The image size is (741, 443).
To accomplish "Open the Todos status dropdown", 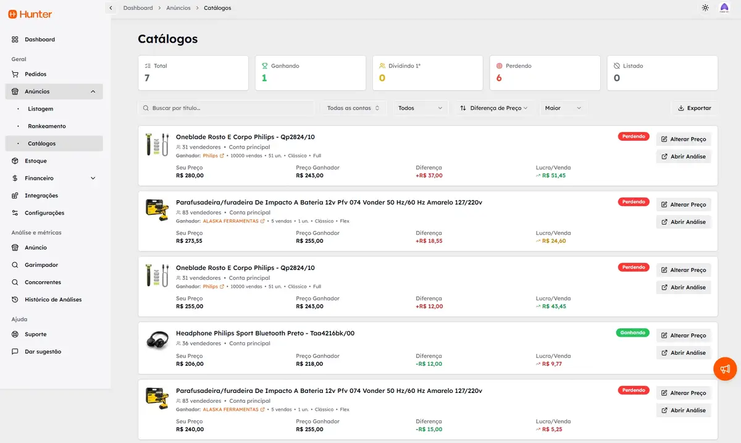I will pos(420,108).
